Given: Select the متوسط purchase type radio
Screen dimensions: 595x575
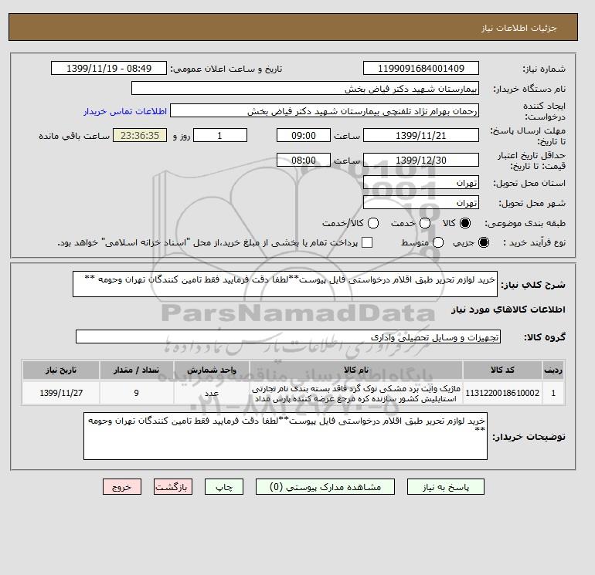Looking at the screenshot, I should [x=438, y=242].
